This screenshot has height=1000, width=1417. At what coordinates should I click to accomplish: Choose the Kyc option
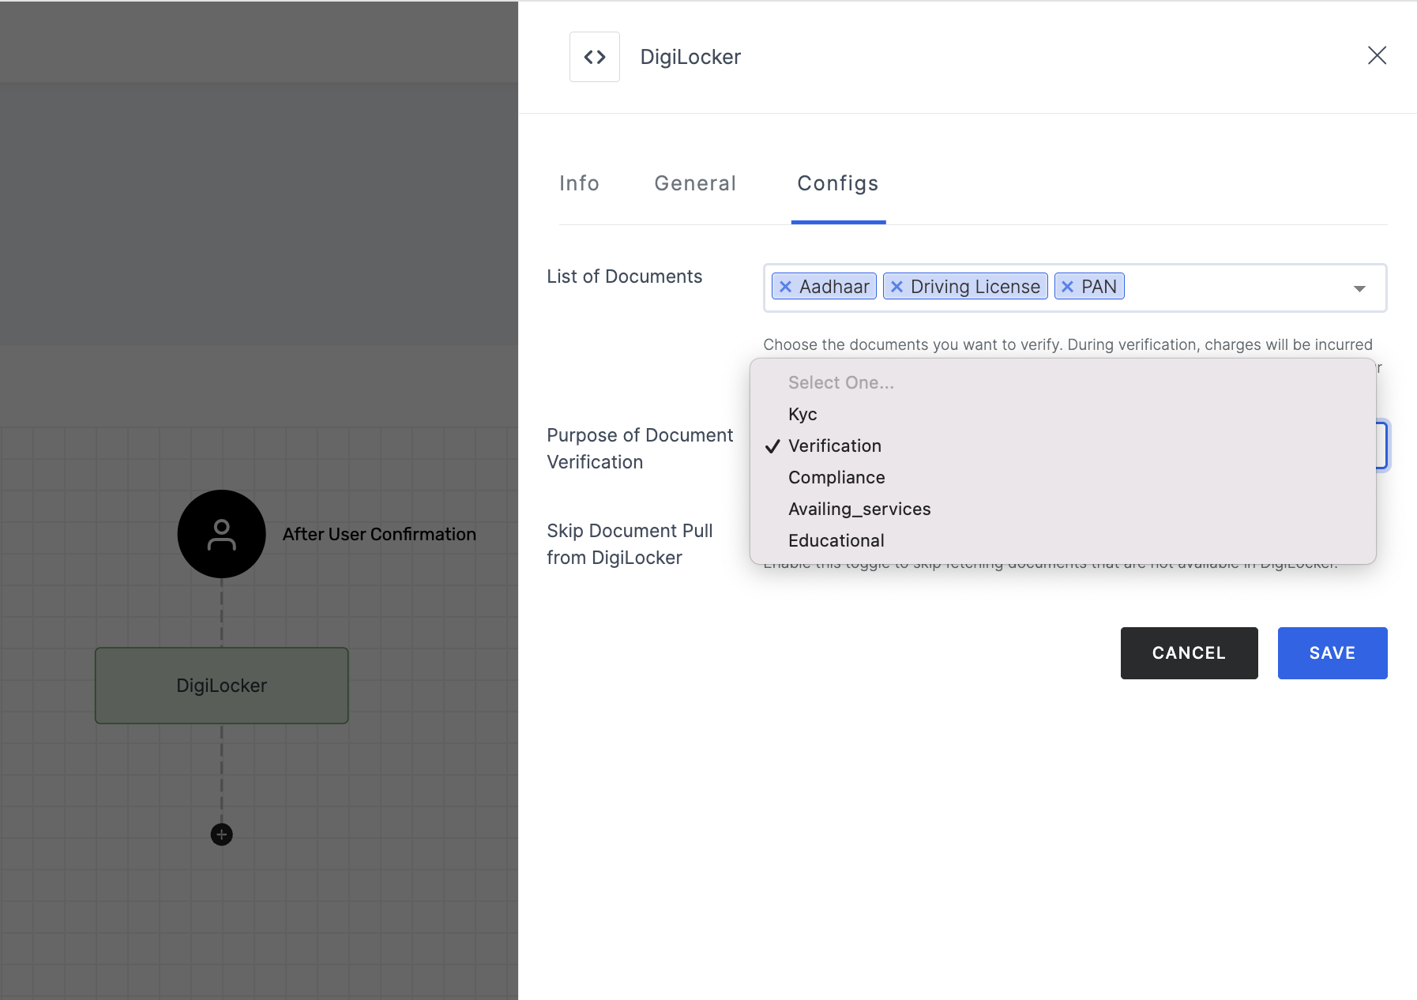pos(1062,414)
